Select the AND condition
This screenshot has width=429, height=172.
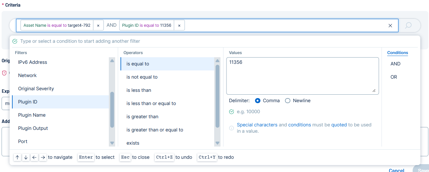(395, 64)
